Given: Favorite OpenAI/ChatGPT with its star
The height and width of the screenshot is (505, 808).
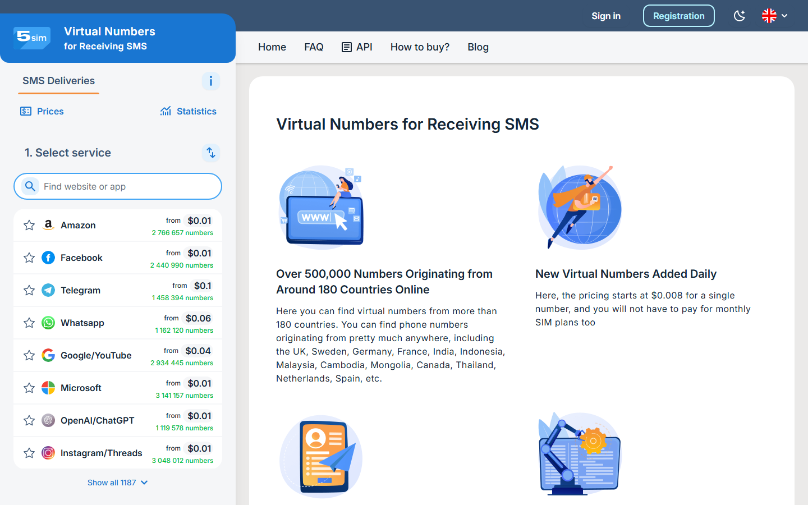Looking at the screenshot, I should coord(29,421).
